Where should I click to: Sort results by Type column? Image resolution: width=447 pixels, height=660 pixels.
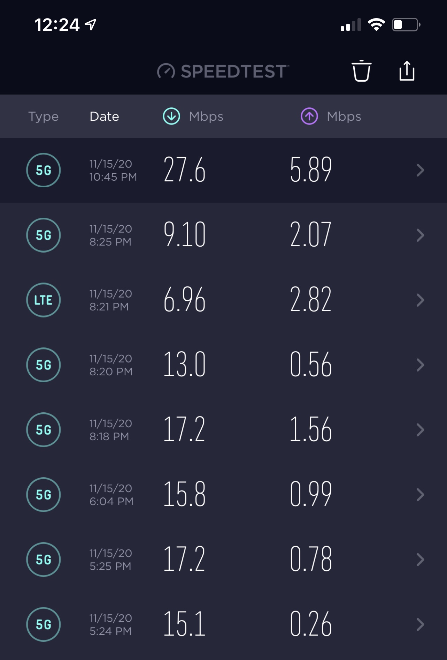(x=44, y=116)
